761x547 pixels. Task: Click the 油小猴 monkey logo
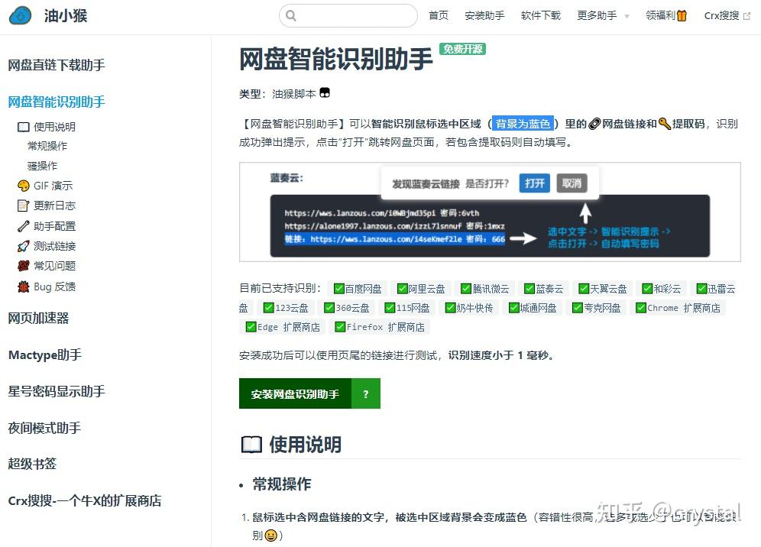pyautogui.click(x=19, y=15)
